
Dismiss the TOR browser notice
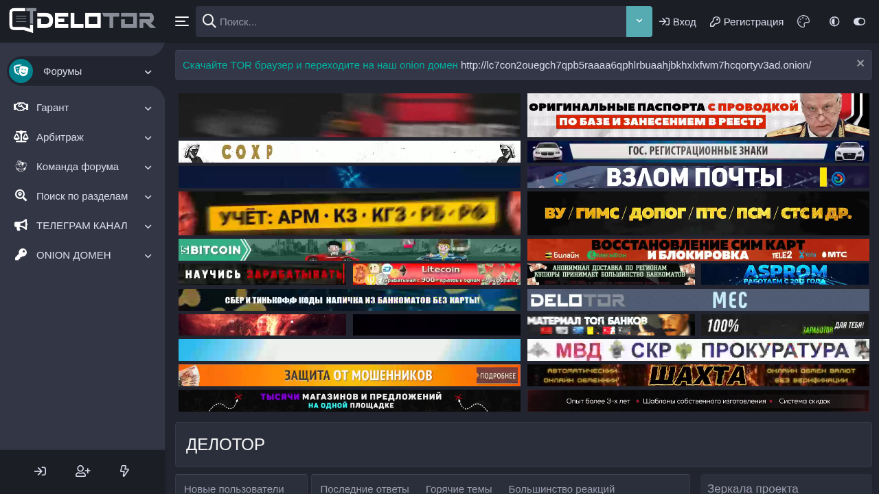(x=860, y=63)
